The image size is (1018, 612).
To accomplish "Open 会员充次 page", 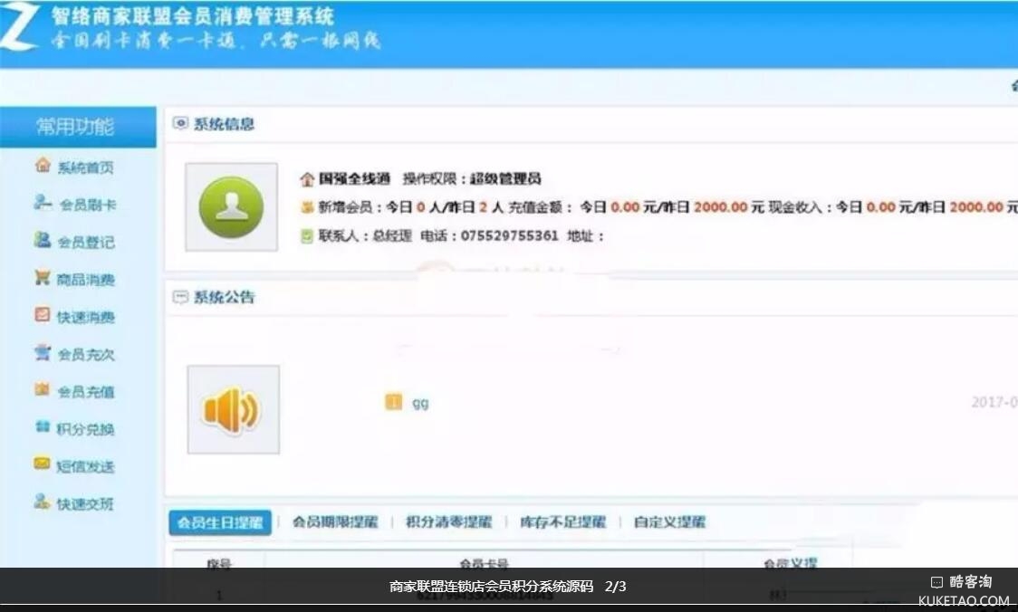I will [x=86, y=355].
